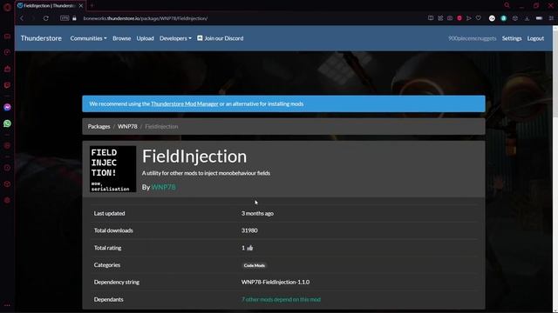Click the address bar URL field
558x313 pixels.
pos(146,18)
